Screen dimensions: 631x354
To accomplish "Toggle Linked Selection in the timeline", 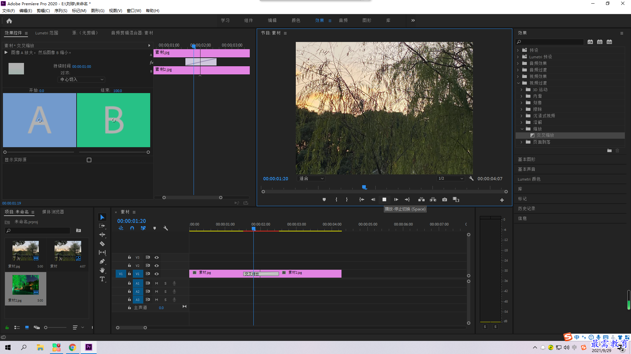I will 143,228.
